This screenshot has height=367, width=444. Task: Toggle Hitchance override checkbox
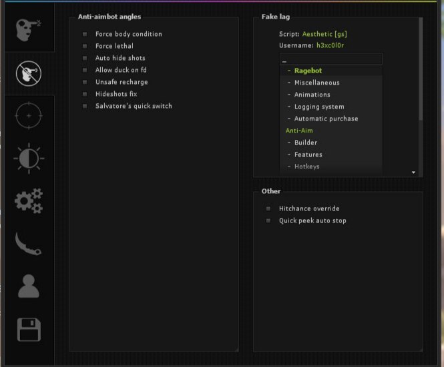point(268,208)
